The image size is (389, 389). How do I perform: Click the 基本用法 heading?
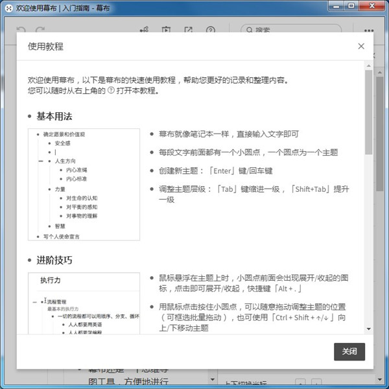pyautogui.click(x=54, y=116)
